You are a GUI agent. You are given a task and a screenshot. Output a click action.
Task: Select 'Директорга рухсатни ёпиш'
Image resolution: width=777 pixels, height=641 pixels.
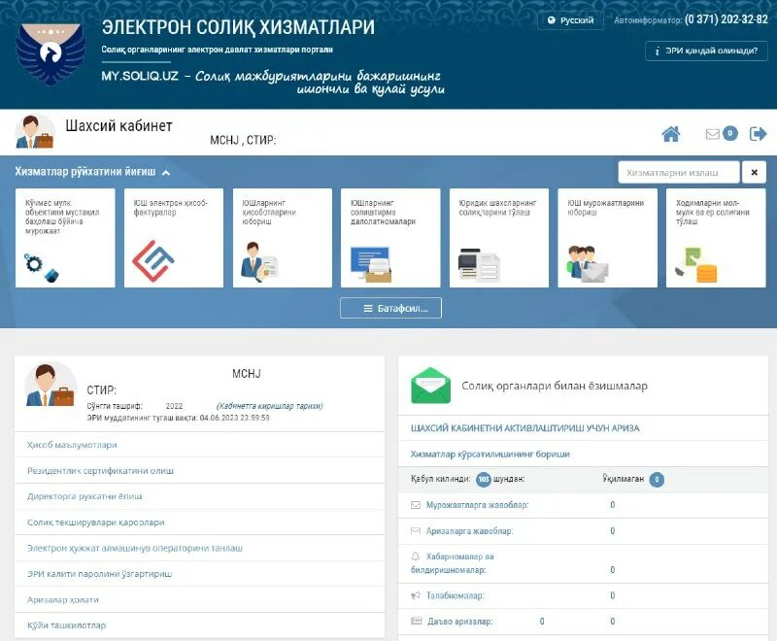point(200,496)
